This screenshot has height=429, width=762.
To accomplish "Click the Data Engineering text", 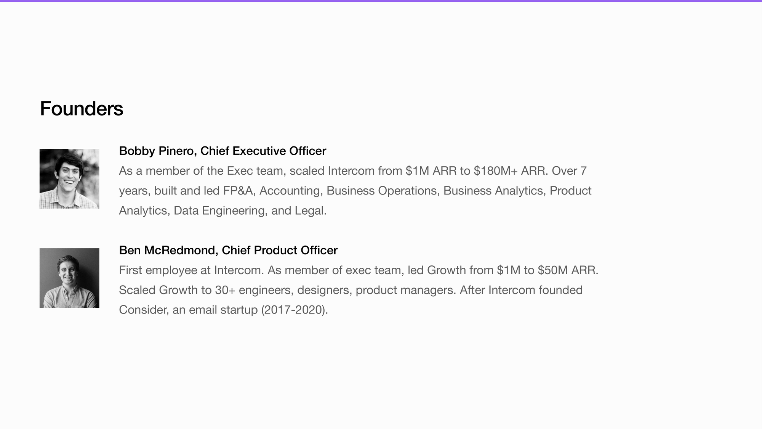I will pos(219,211).
